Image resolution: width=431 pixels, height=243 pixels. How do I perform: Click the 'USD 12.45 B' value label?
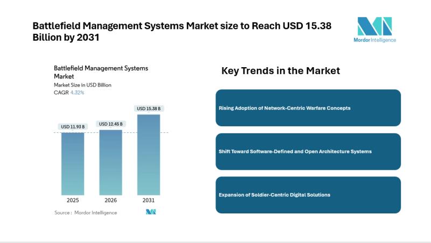[110, 124]
